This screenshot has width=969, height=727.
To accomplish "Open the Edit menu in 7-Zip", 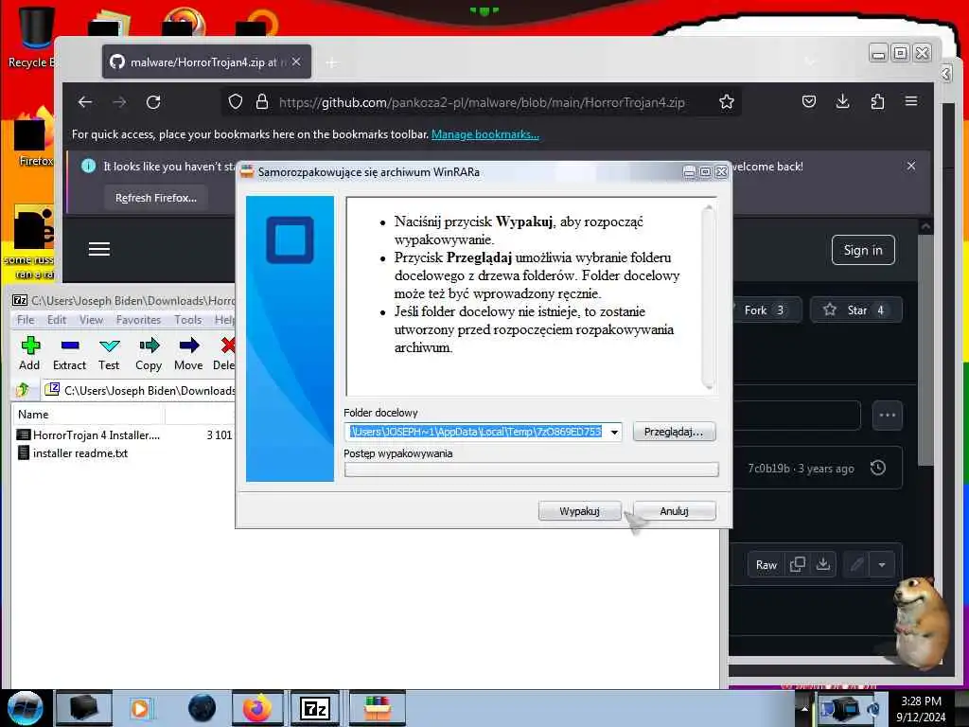I will click(57, 320).
